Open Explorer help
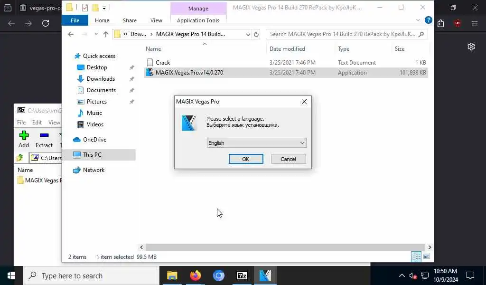The height and width of the screenshot is (285, 486). tap(429, 20)
